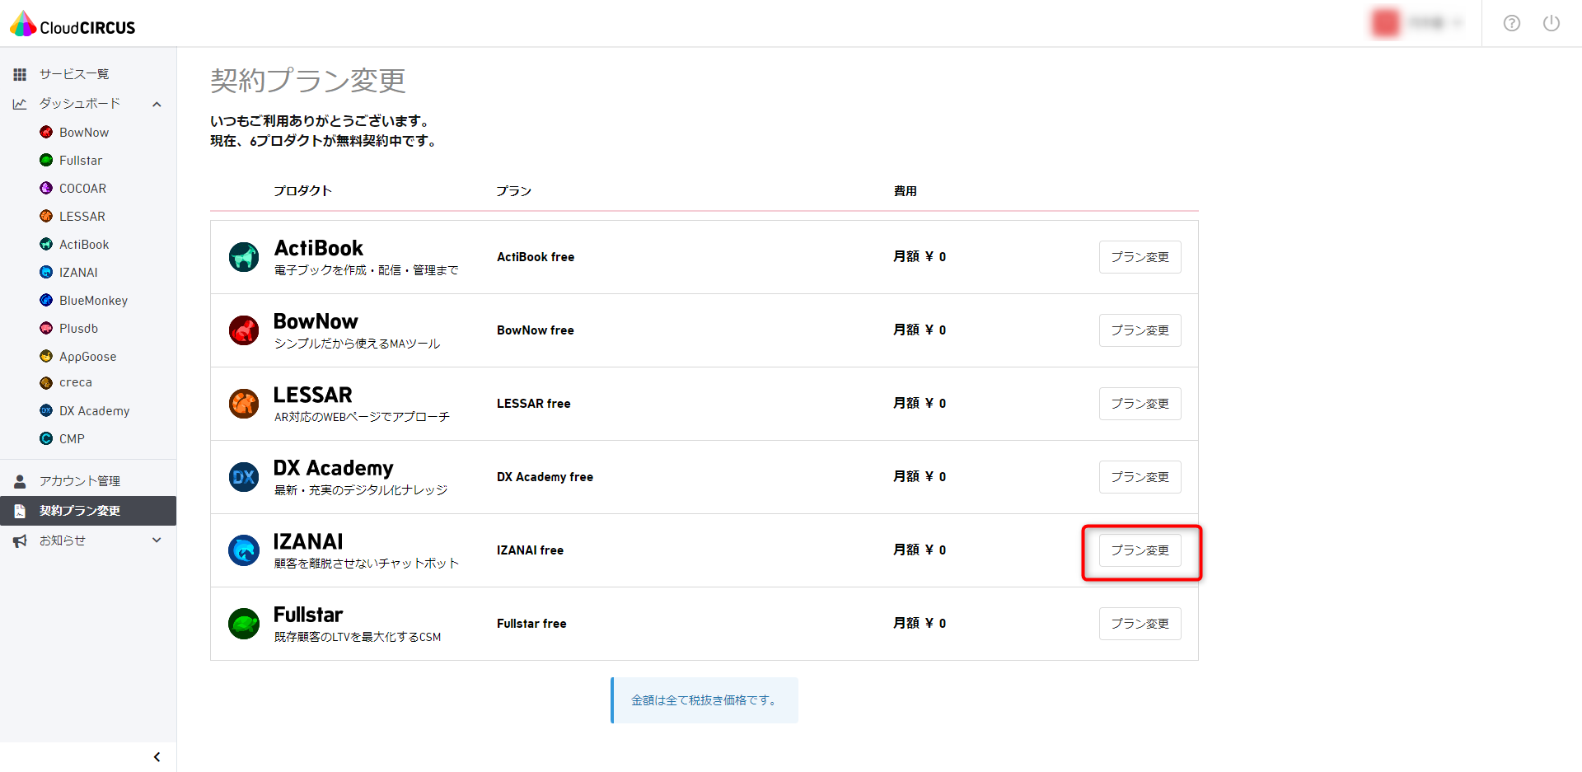Viewport: 1582px width, 772px height.
Task: Click BowNow red icon in sidebar
Action: pyautogui.click(x=46, y=132)
